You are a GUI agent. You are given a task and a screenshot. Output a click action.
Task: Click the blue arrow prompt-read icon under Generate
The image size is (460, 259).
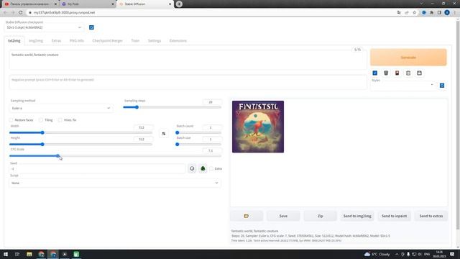point(375,73)
